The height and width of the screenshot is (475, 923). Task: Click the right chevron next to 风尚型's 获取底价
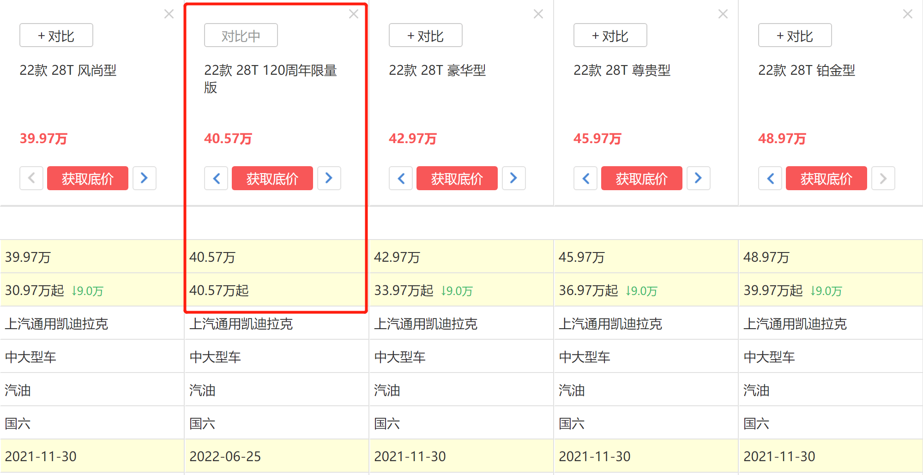click(x=144, y=178)
